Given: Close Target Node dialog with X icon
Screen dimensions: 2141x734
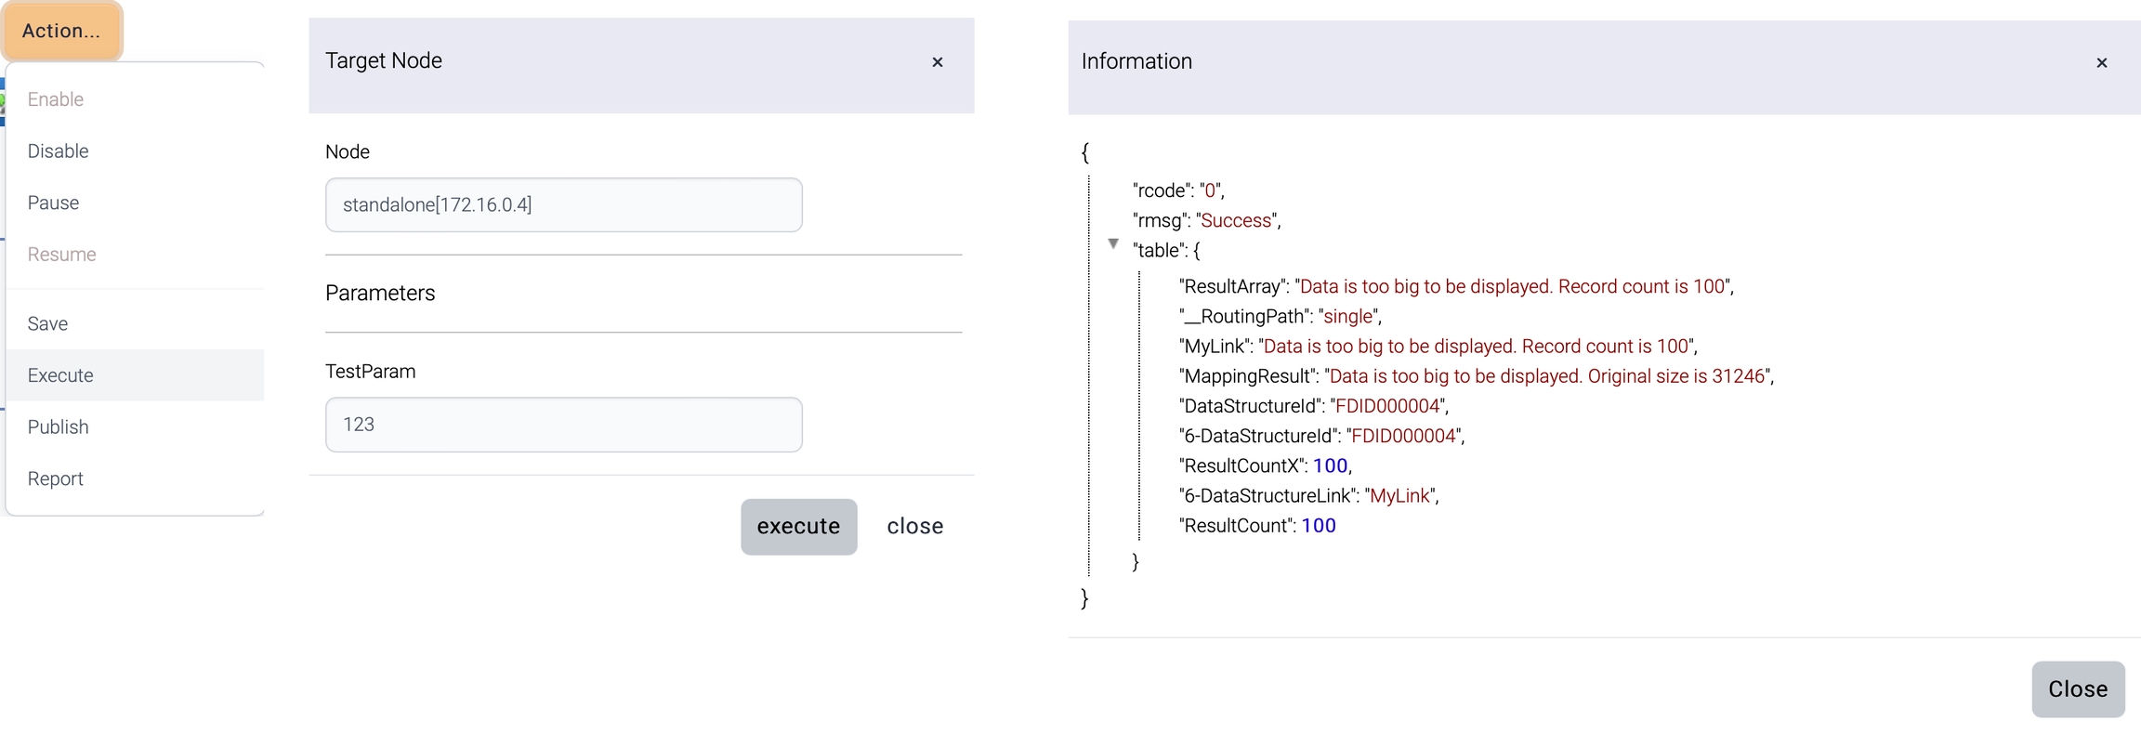Looking at the screenshot, I should tap(937, 62).
